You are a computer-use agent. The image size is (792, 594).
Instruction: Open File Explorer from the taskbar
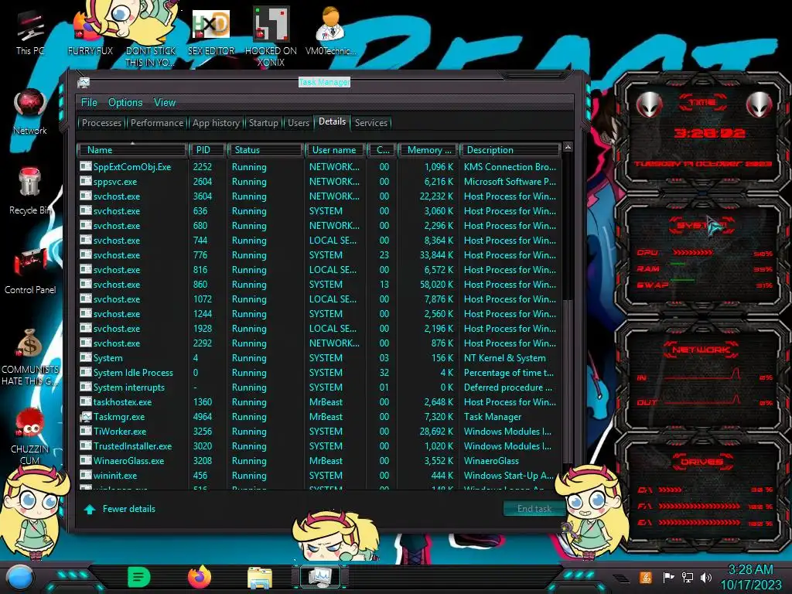(x=260, y=577)
